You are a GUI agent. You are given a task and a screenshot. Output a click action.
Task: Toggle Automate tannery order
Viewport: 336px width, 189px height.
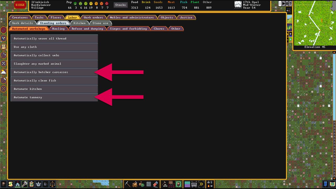click(54, 97)
